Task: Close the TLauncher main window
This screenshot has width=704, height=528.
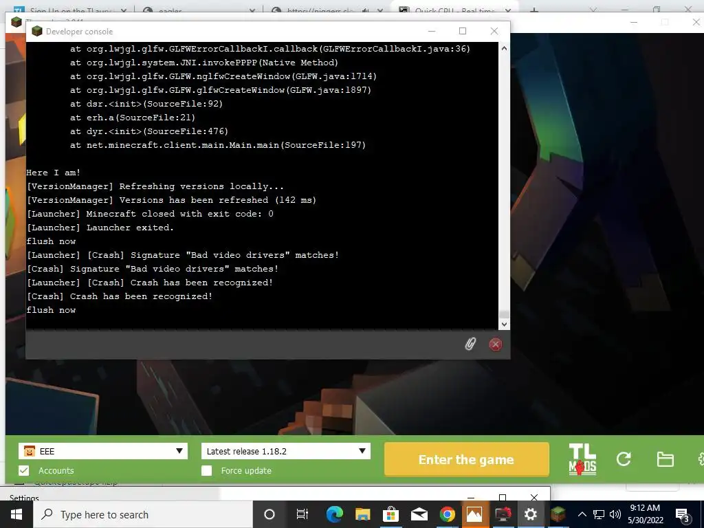Action: 696,22
